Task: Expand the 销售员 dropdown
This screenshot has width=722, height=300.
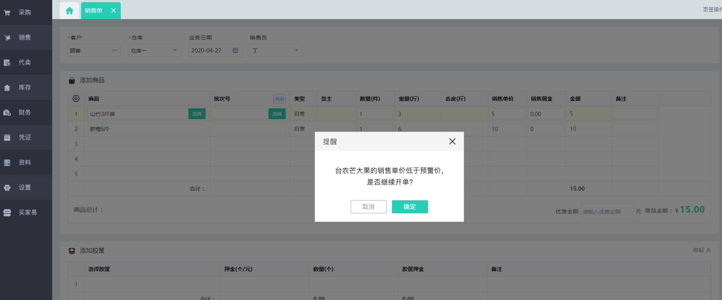Action: (x=296, y=51)
